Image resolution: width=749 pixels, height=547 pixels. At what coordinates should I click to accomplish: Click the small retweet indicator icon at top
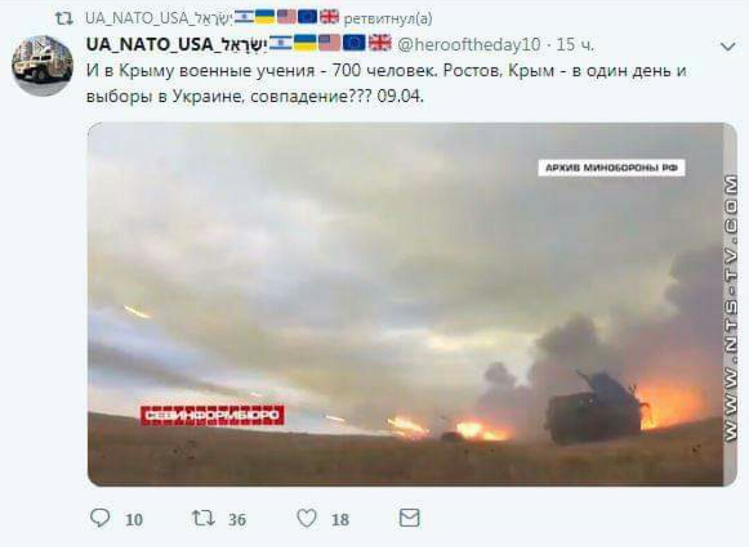click(x=64, y=19)
